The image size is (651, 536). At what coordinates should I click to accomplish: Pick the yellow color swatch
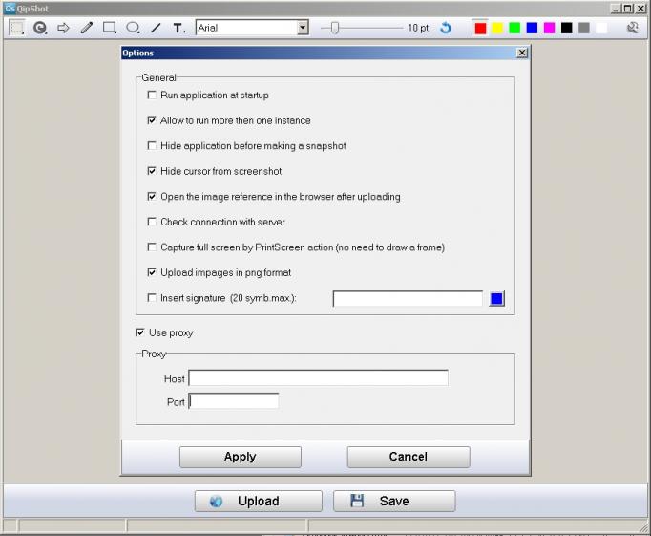coord(498,28)
